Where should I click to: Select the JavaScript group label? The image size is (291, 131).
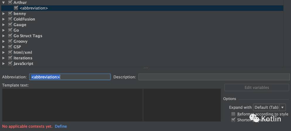tap(23, 64)
